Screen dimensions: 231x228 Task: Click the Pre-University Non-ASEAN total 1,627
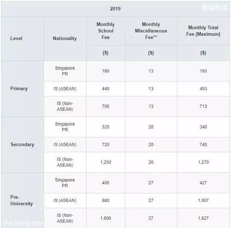click(x=203, y=218)
